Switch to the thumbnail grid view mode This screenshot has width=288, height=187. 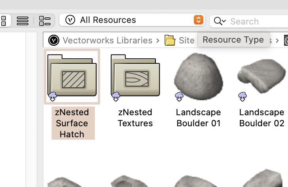pos(3,21)
